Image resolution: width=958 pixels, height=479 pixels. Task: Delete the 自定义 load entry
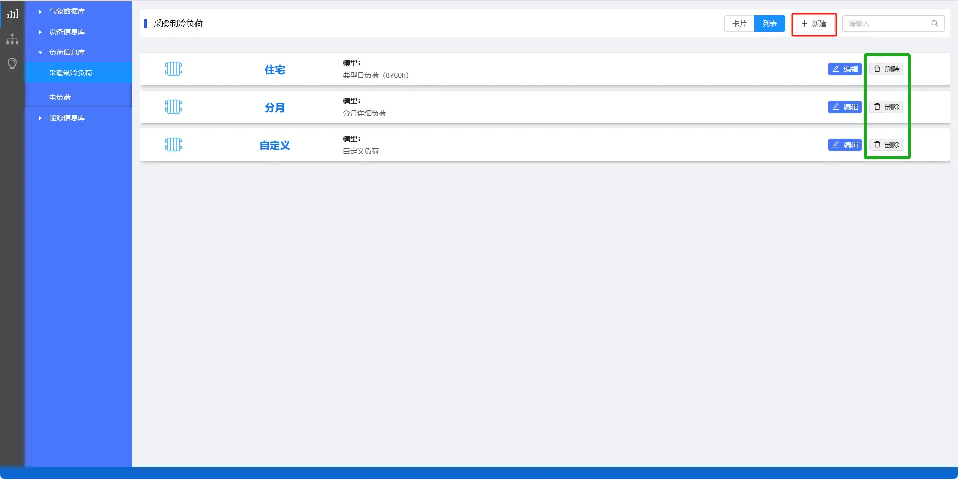tap(886, 145)
